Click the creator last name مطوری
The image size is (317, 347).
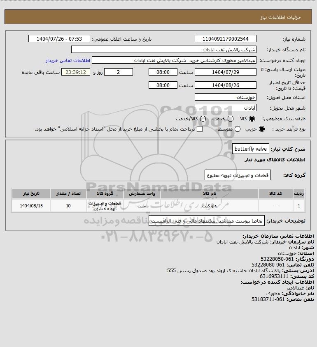pyautogui.click(x=273, y=294)
